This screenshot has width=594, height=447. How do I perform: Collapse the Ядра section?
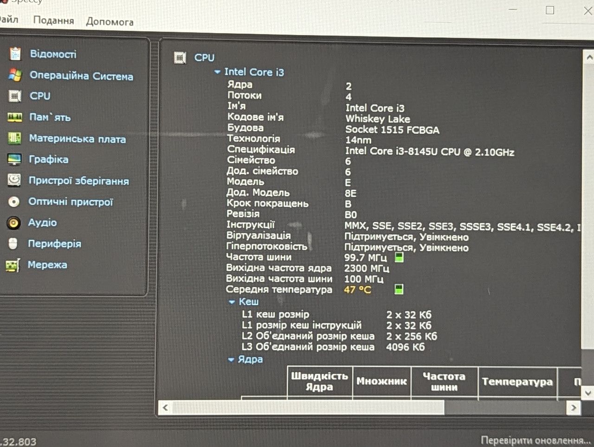(x=231, y=359)
